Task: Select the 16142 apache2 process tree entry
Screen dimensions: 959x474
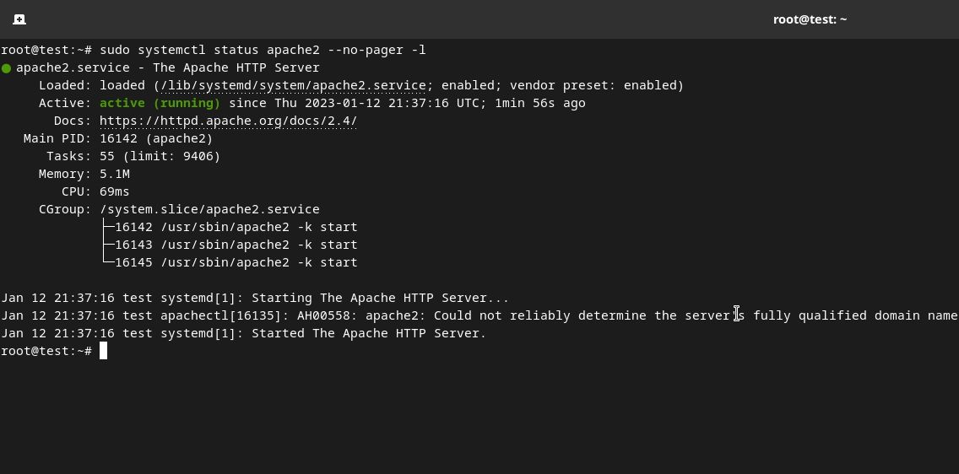Action: (x=236, y=227)
